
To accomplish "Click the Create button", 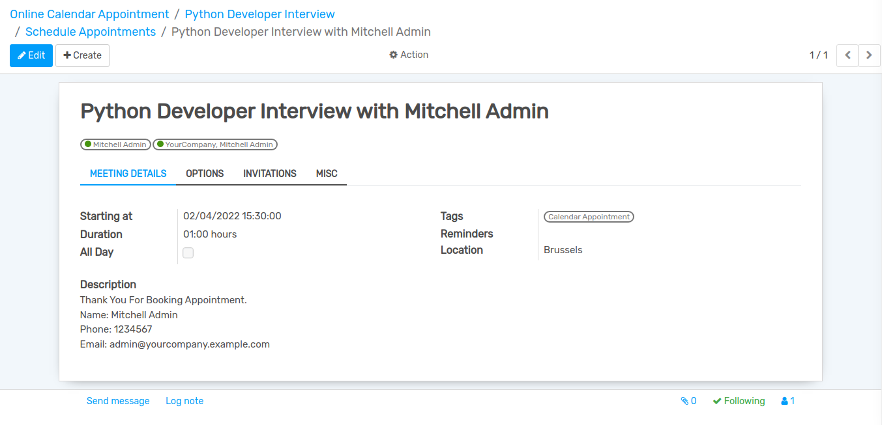I will tap(82, 55).
